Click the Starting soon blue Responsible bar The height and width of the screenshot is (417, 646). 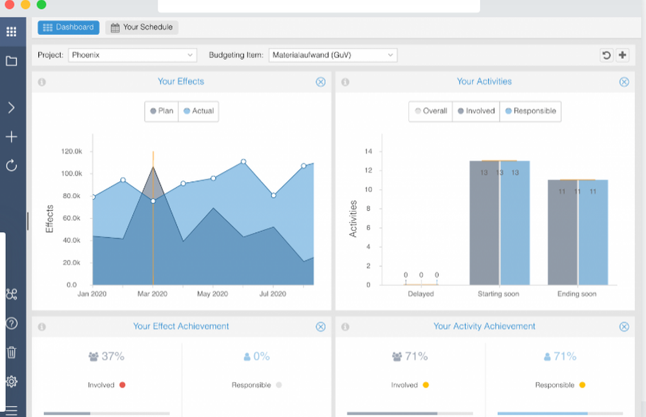(515, 223)
